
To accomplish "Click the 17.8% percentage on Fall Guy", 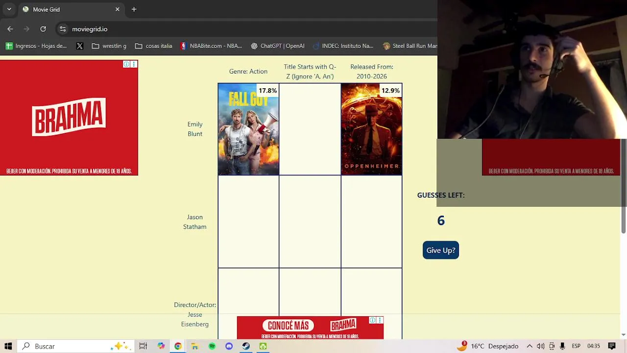I will (268, 91).
